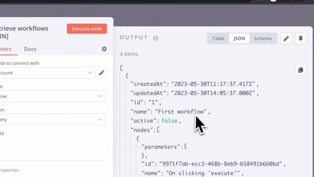Screen dimensions: 314x177
Task: Click the createdAt timestamp value
Action: pos(213,84)
